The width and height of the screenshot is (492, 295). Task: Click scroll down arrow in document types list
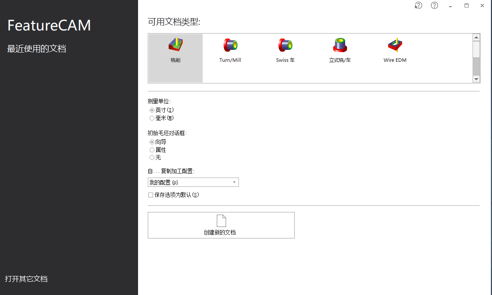coord(477,79)
